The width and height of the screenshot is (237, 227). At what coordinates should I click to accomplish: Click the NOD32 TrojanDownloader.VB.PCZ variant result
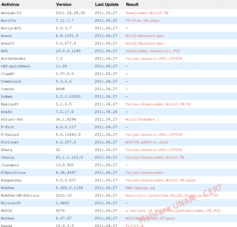coord(173,211)
